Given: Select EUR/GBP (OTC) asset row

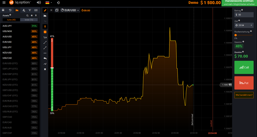Looking at the screenshot, I should pyautogui.click(x=20, y=74).
